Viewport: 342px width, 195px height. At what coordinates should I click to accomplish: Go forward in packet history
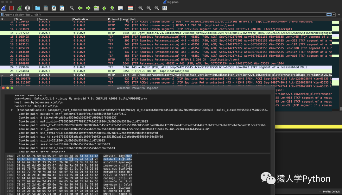click(x=88, y=8)
